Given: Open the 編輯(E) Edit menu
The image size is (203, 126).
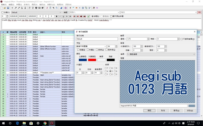Looking at the screenshot, I should [11, 4].
